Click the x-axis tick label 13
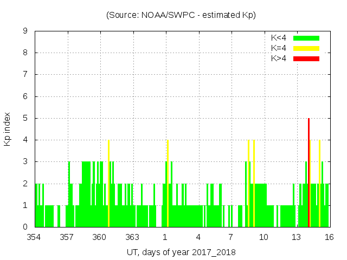This screenshot has height=260, width=347. pos(296,237)
